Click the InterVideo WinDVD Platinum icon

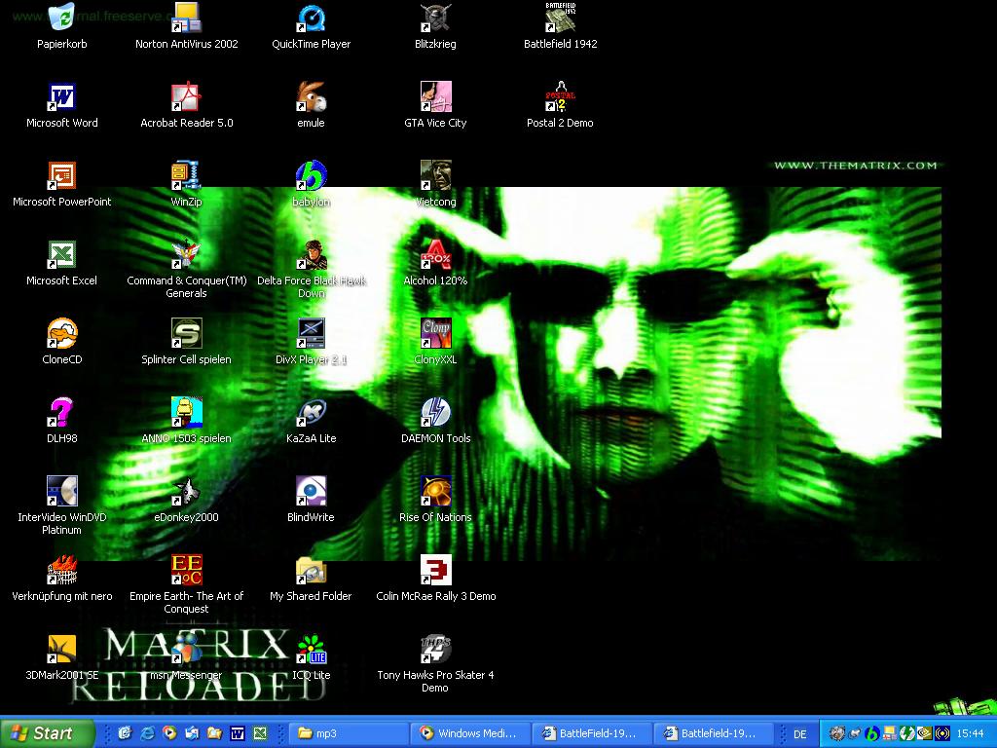click(x=61, y=491)
